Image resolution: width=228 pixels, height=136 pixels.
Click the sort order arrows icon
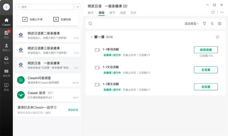click(212, 24)
